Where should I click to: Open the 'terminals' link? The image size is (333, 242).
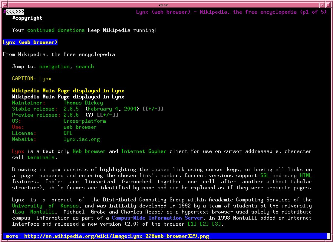[x=41, y=157]
